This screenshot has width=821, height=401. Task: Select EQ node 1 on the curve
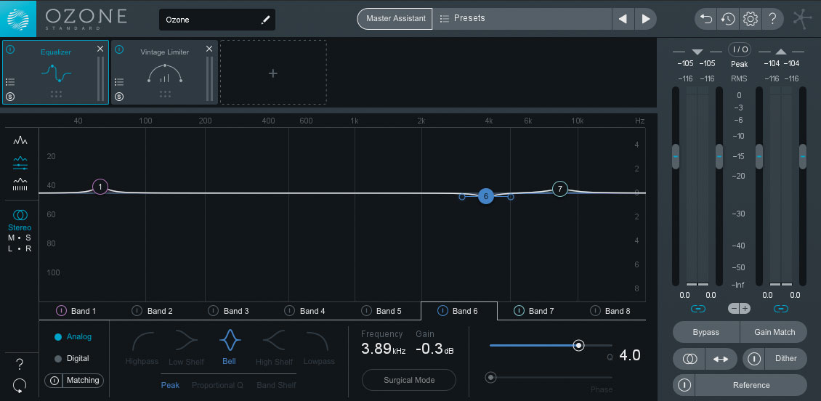pos(100,187)
